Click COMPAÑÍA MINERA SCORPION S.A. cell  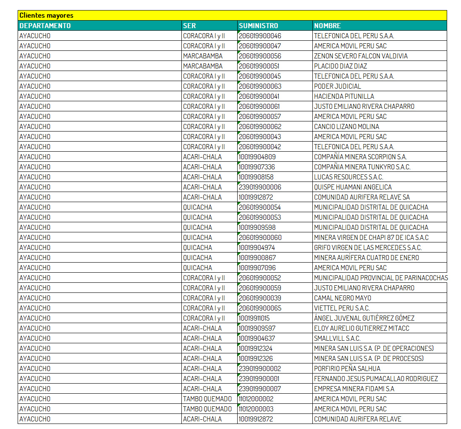pyautogui.click(x=380, y=157)
